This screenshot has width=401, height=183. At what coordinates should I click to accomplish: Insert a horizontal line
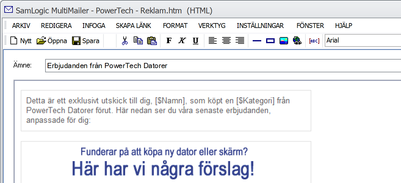[x=257, y=41]
